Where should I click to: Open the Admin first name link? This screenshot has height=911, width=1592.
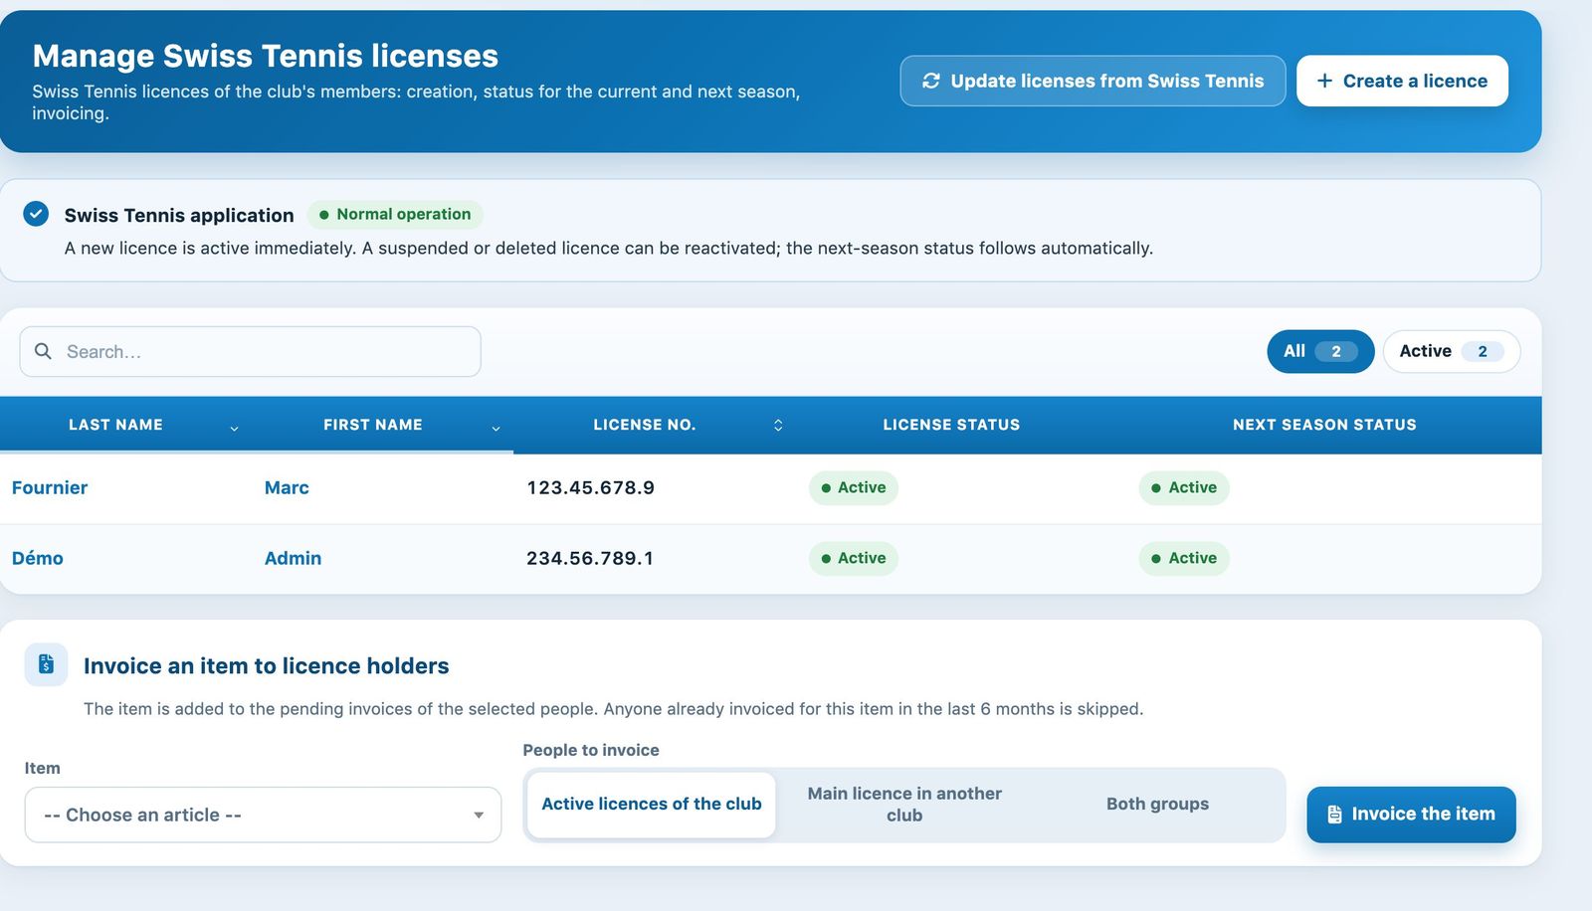coord(293,558)
